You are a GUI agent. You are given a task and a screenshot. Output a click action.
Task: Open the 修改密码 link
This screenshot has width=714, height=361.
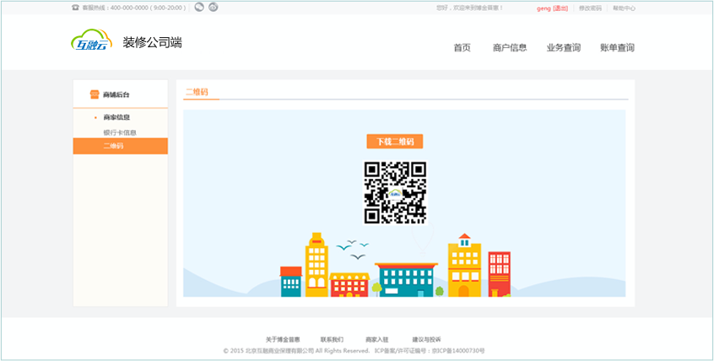[x=590, y=8]
